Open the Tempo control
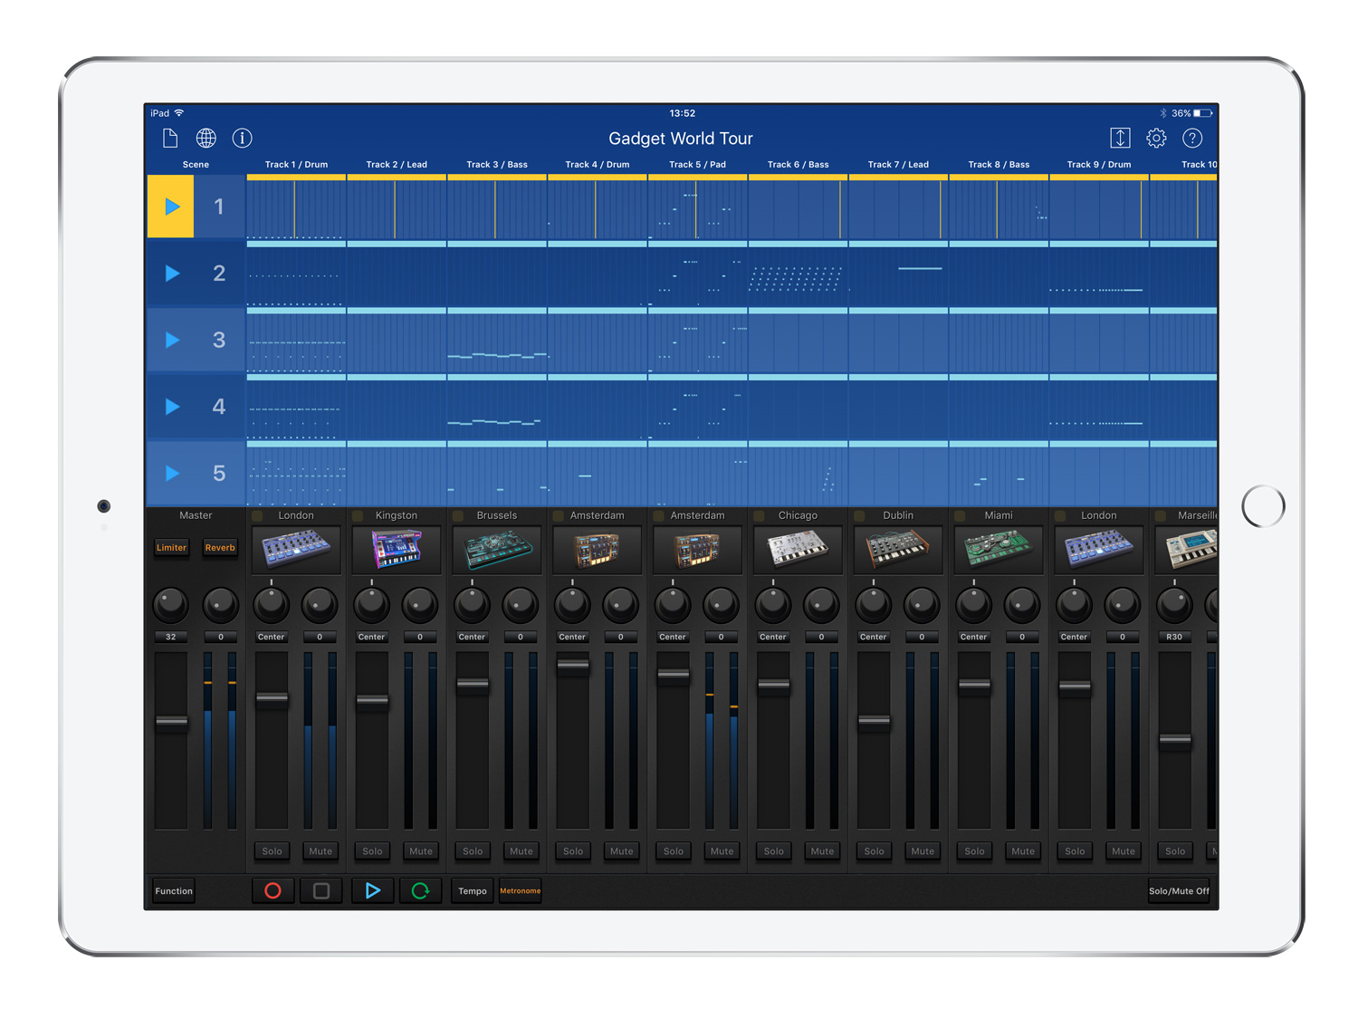The width and height of the screenshot is (1358, 1018). (472, 890)
